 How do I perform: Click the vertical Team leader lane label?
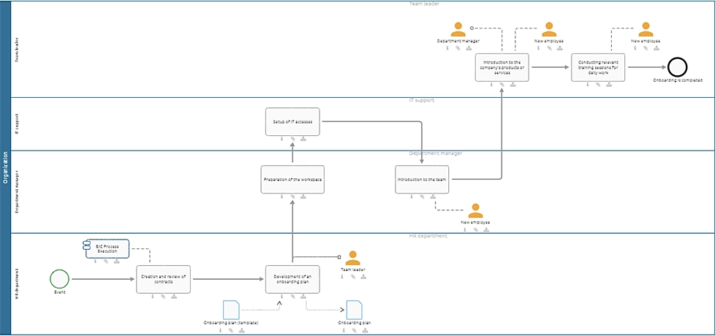pyautogui.click(x=18, y=50)
